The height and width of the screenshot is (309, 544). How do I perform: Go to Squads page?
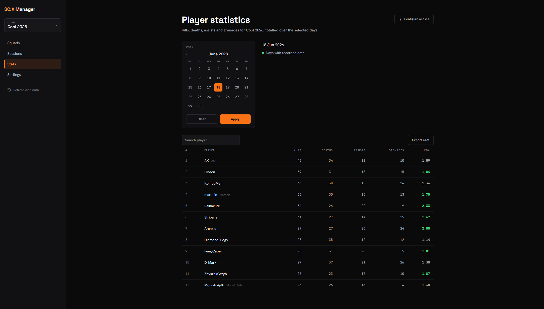click(33, 43)
